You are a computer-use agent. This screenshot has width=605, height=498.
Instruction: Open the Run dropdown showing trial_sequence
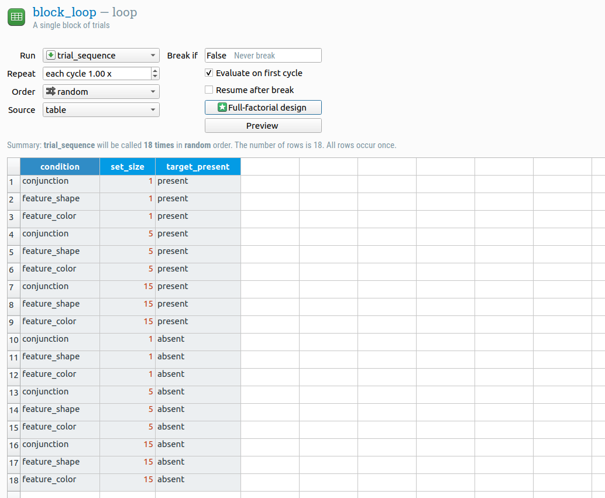click(x=101, y=55)
